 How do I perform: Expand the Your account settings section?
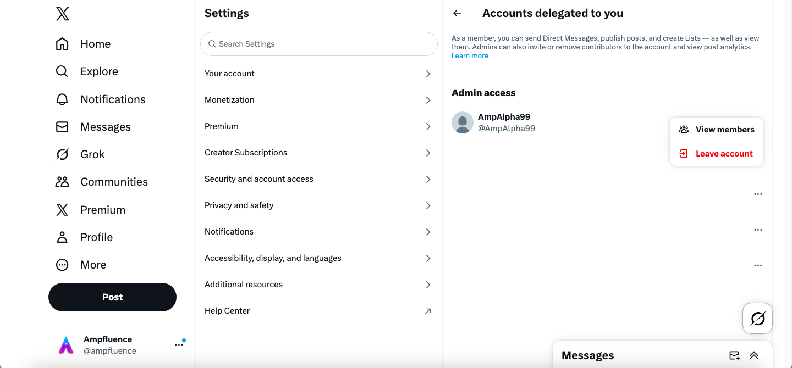coord(318,74)
